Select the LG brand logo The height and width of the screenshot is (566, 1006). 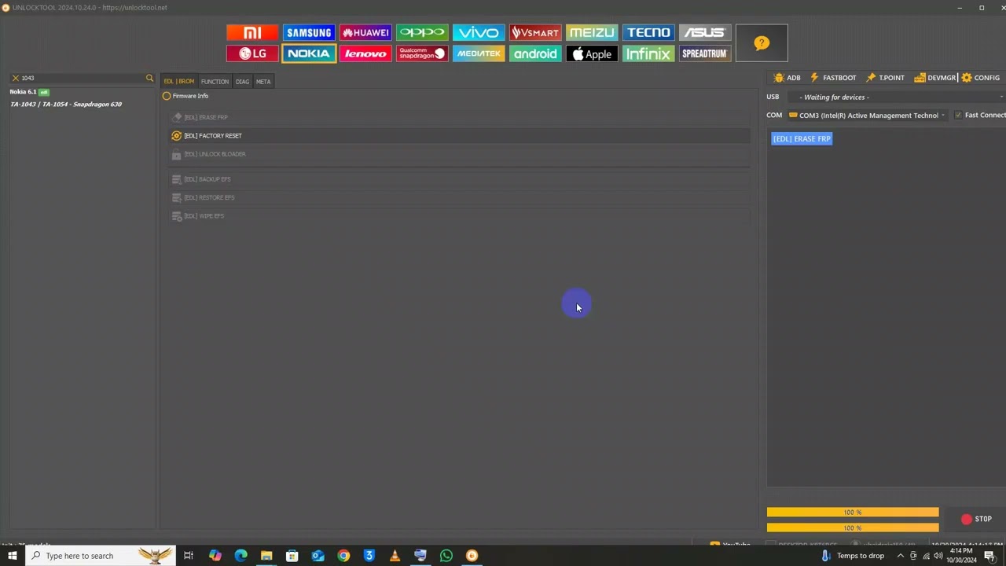(x=252, y=53)
